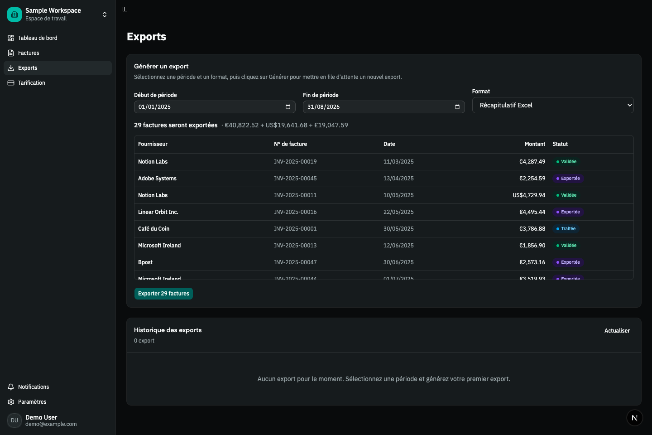
Task: Click the Notifications bell icon
Action: tap(11, 387)
